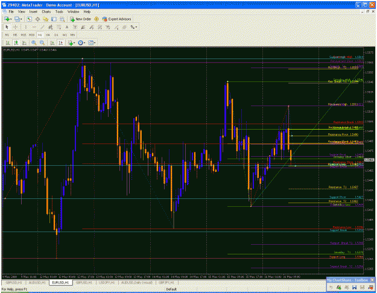377x293 pixels.
Task: Switch chart to Candlesticks mode
Action: (x=16, y=43)
